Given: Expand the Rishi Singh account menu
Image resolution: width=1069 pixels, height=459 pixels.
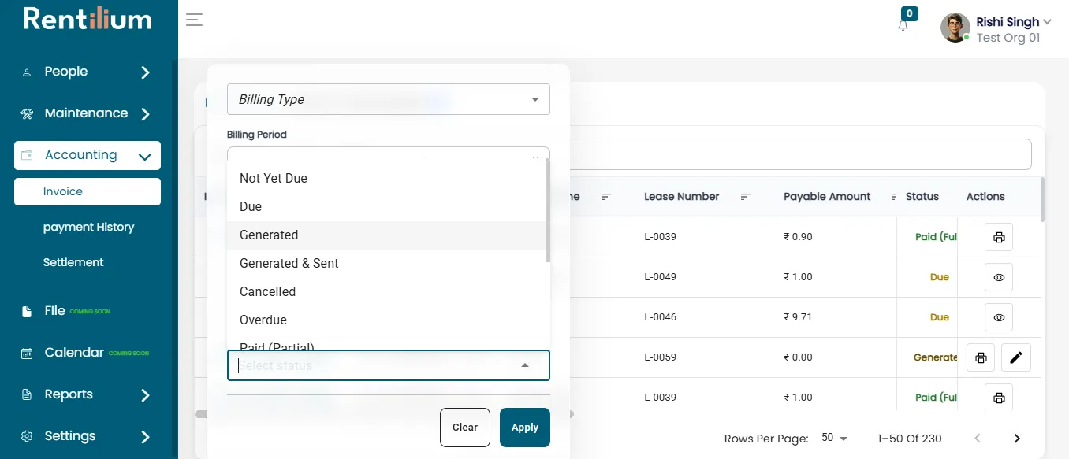Looking at the screenshot, I should click(x=1047, y=22).
